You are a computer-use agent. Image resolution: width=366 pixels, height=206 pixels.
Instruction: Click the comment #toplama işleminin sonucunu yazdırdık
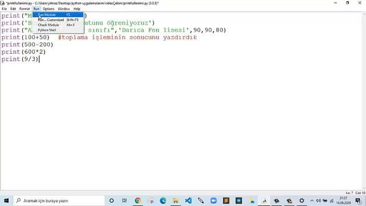point(128,37)
